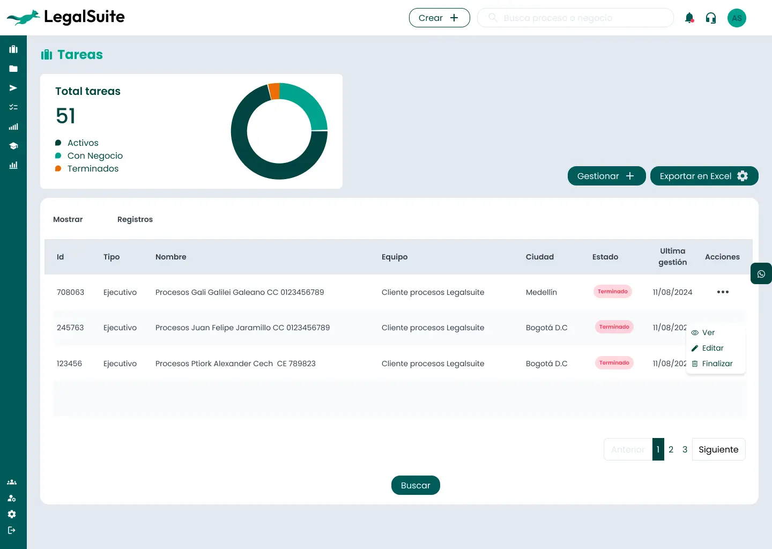This screenshot has width=772, height=549.
Task: Click the WhatsApp floating chat icon
Action: [761, 274]
